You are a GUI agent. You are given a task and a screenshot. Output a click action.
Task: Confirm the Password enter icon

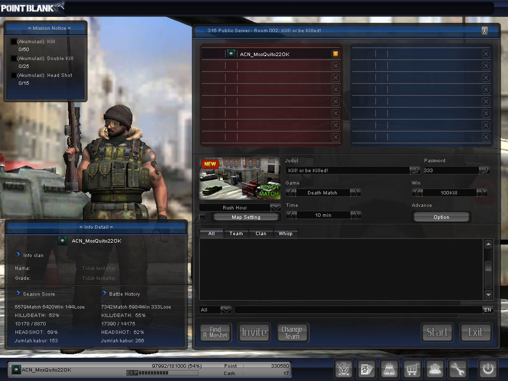tap(484, 170)
